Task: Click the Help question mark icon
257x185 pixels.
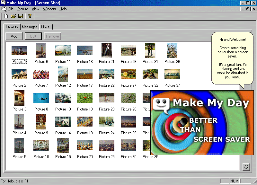Action: click(x=30, y=16)
